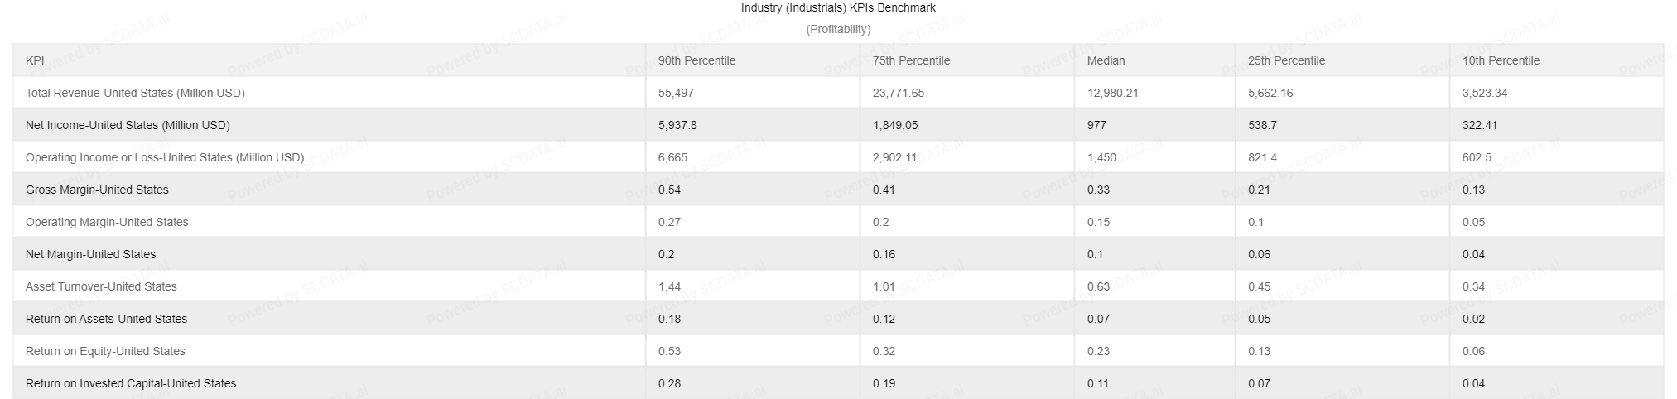Click the Industry KPIs Benchmark title

pos(838,8)
